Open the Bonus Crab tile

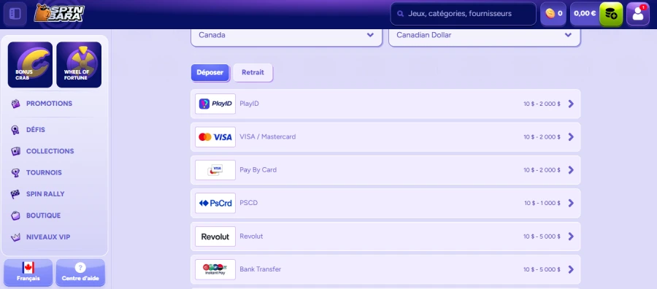30,64
